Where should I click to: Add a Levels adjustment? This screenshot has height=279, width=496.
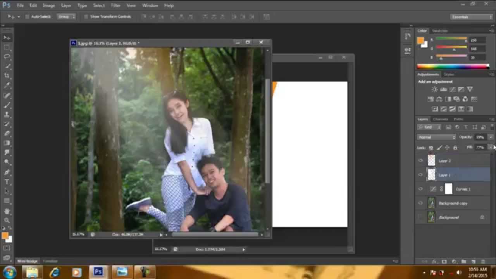(444, 90)
